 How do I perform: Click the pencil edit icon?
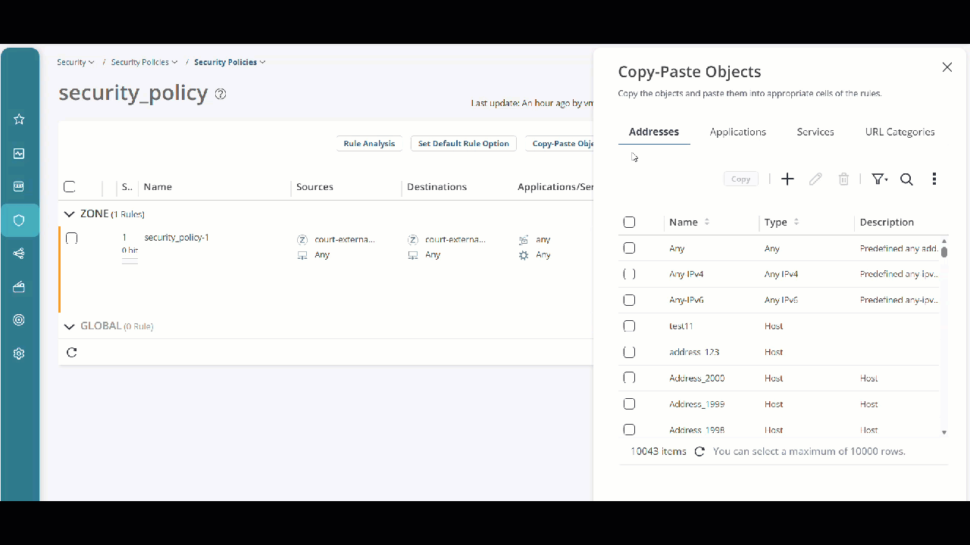(815, 179)
